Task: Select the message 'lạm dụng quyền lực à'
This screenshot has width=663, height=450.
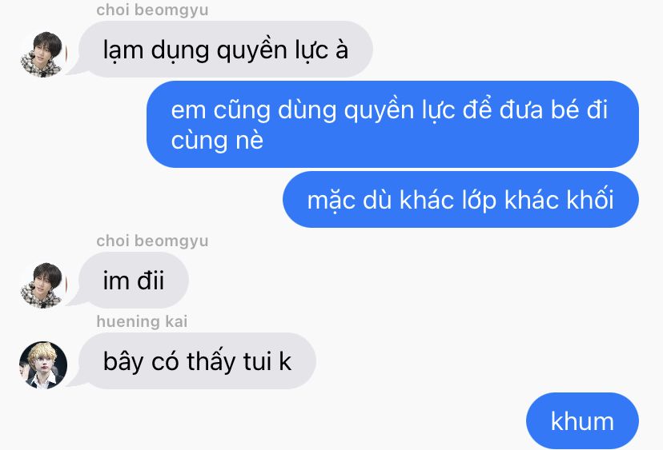Action: click(x=225, y=50)
